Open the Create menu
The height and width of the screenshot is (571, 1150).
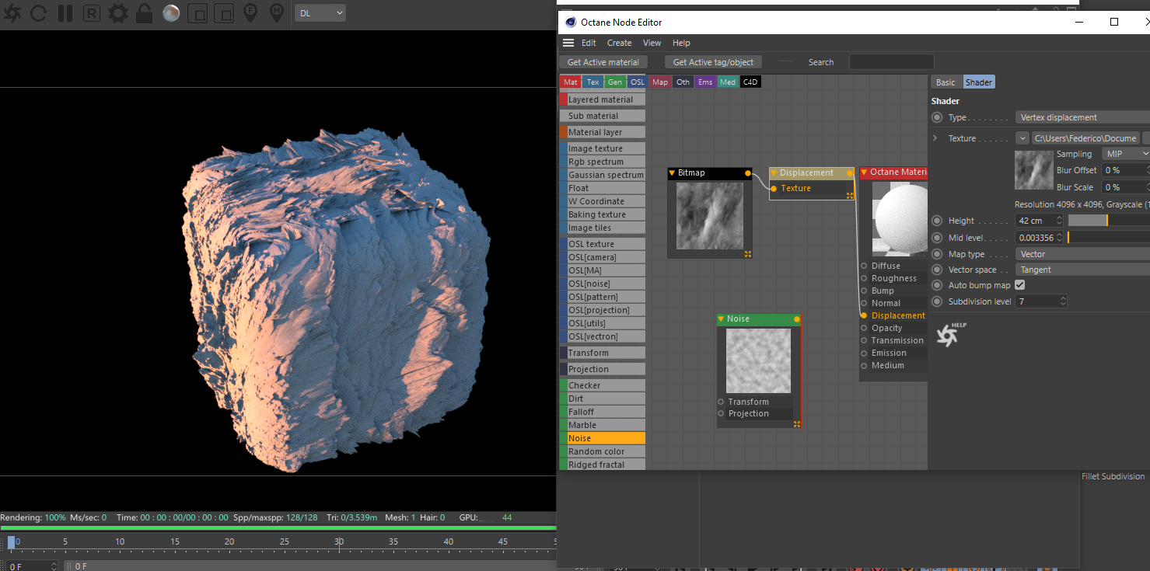(619, 43)
